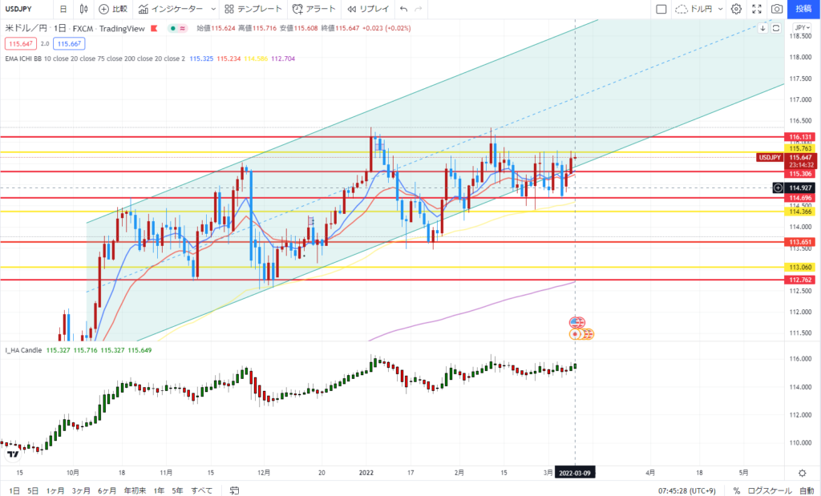
Task: Add a symbol with 比較 button
Action: coord(113,9)
